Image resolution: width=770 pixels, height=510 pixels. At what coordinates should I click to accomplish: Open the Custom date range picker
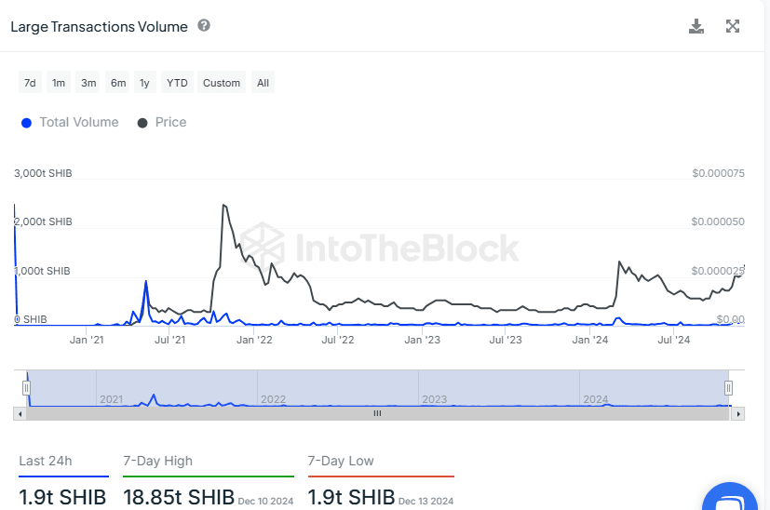point(222,83)
